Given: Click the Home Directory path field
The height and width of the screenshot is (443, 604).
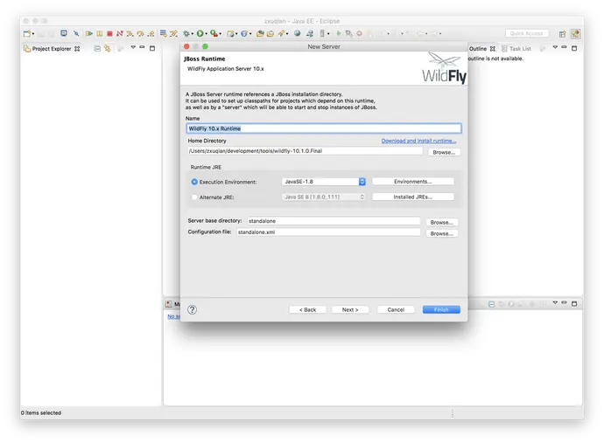Looking at the screenshot, I should click(x=305, y=151).
